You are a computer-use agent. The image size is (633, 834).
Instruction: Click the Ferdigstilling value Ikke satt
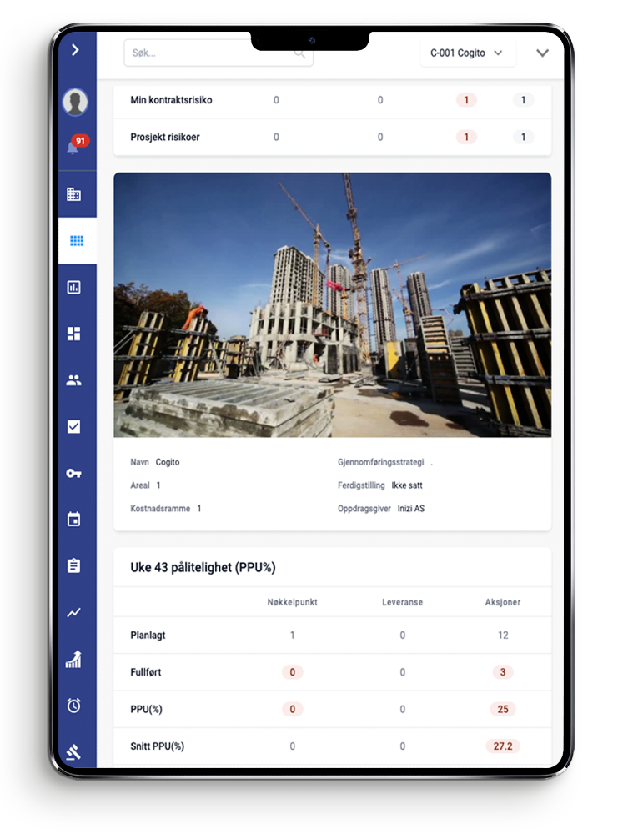click(407, 485)
